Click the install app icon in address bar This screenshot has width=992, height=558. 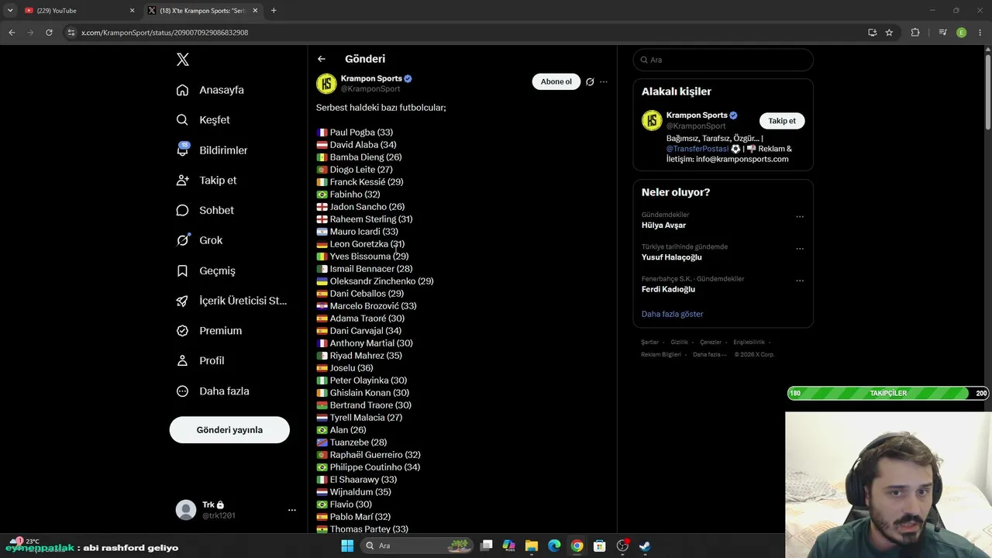click(873, 33)
